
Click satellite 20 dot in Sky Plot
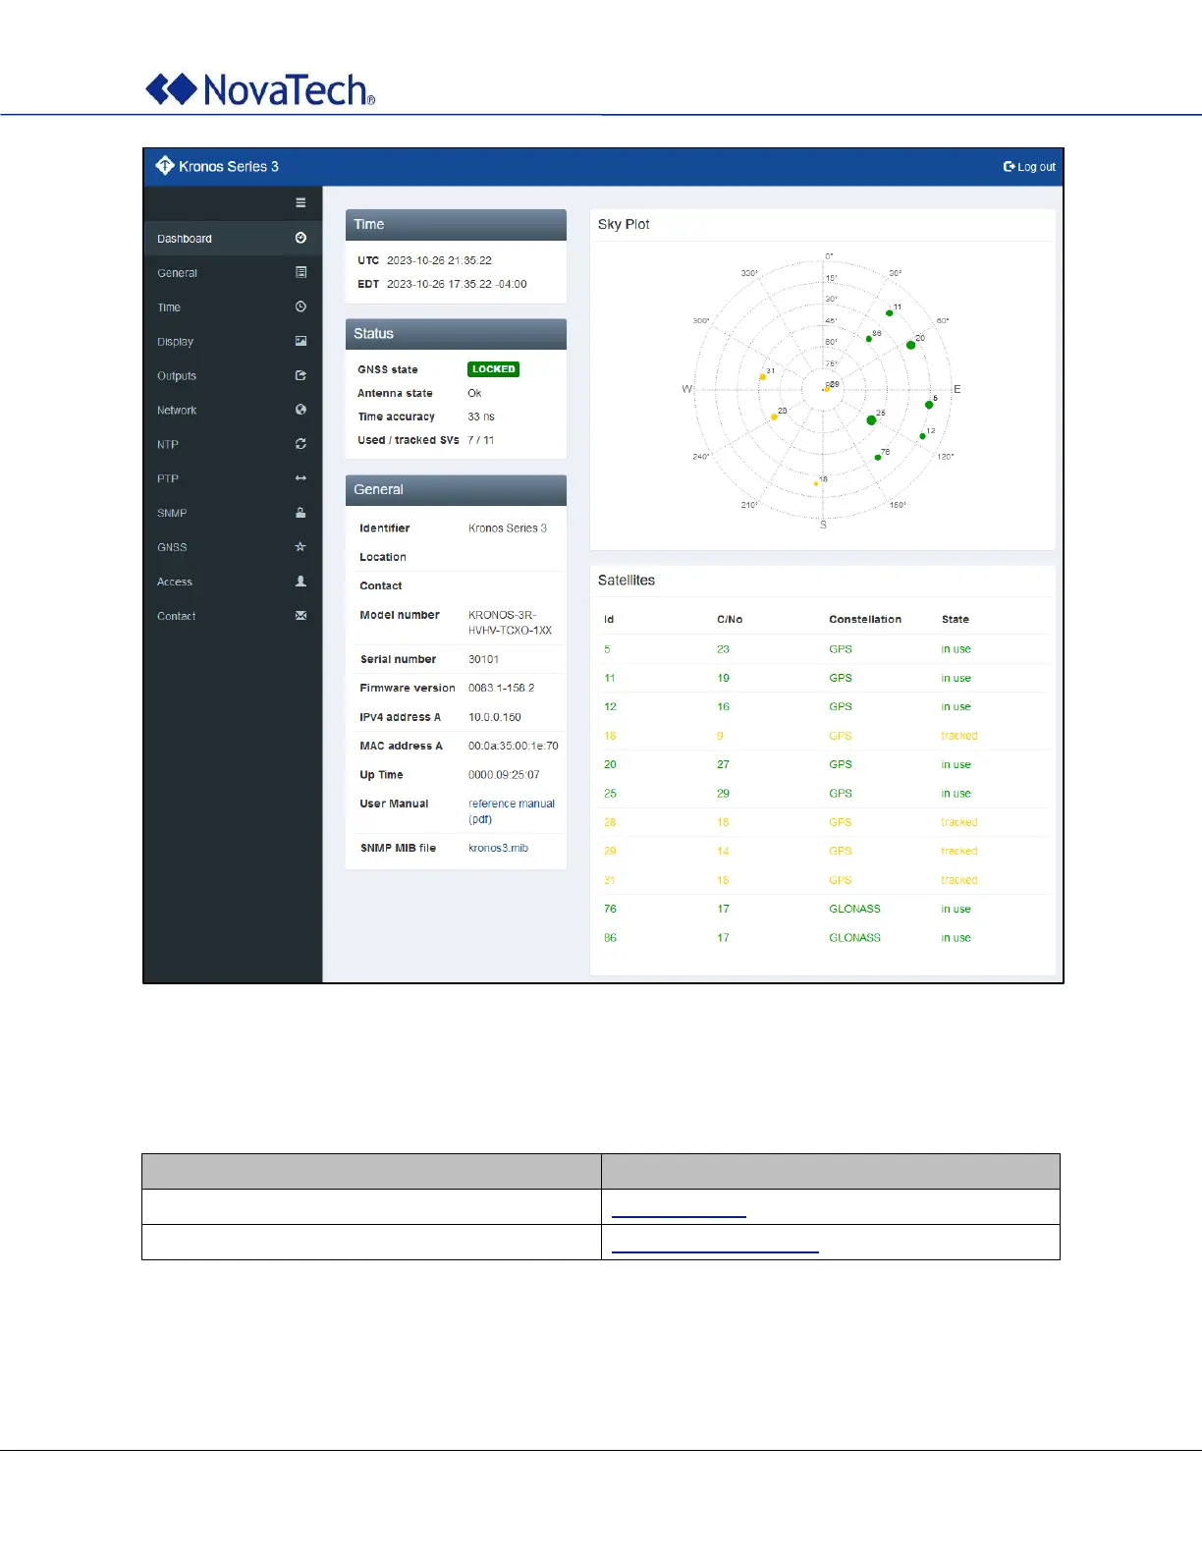point(910,345)
